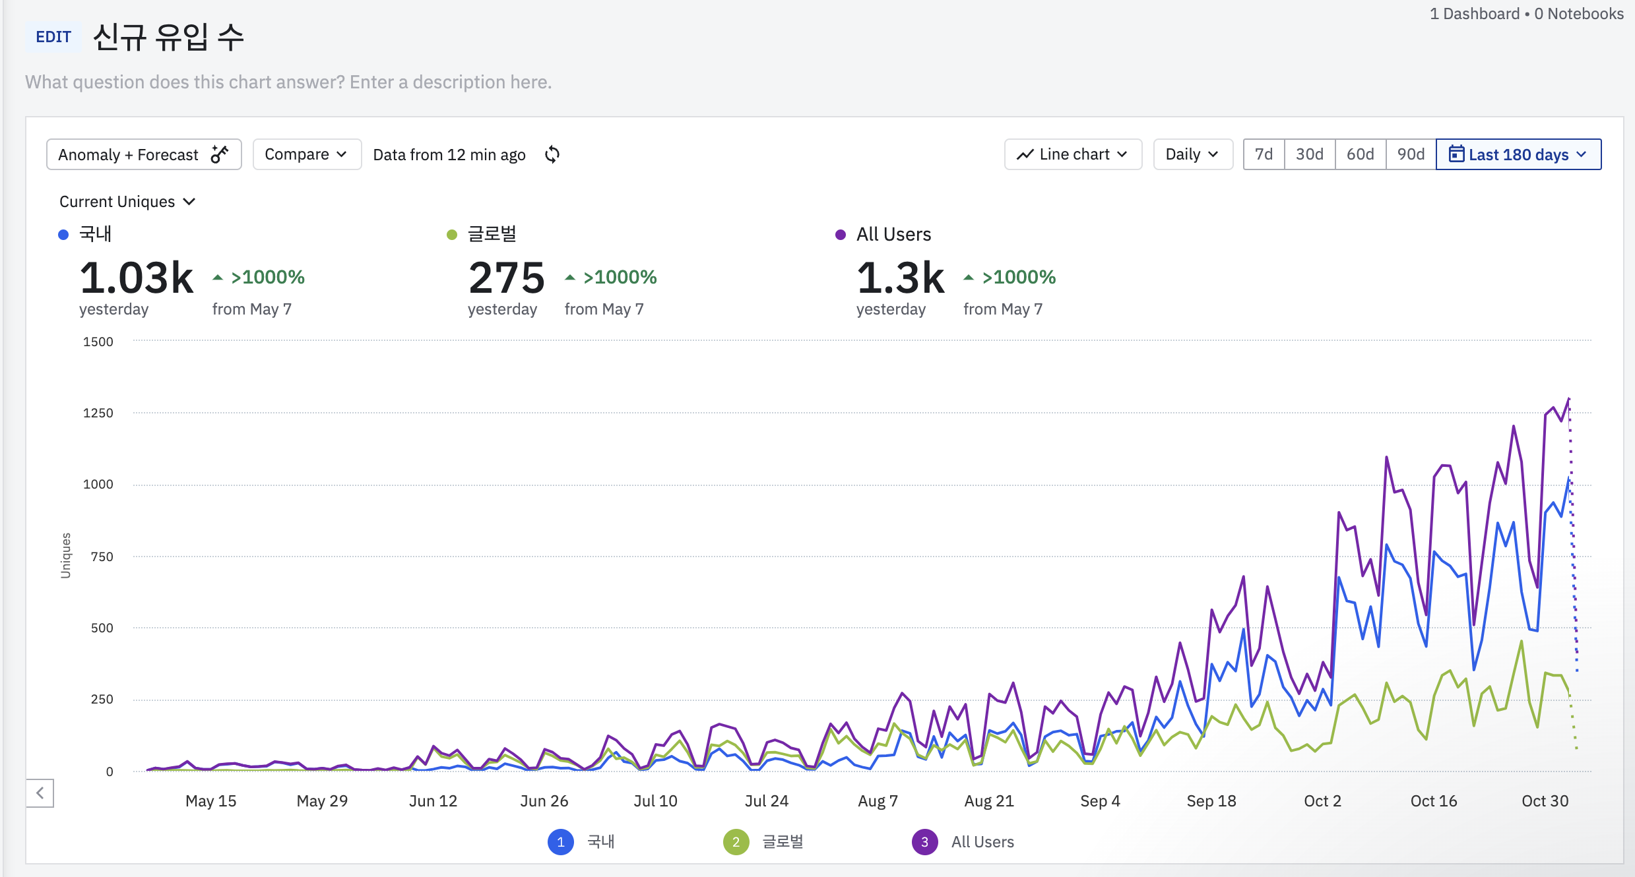Click the Anomaly + Forecast wand icon
The height and width of the screenshot is (877, 1635).
[x=220, y=154]
